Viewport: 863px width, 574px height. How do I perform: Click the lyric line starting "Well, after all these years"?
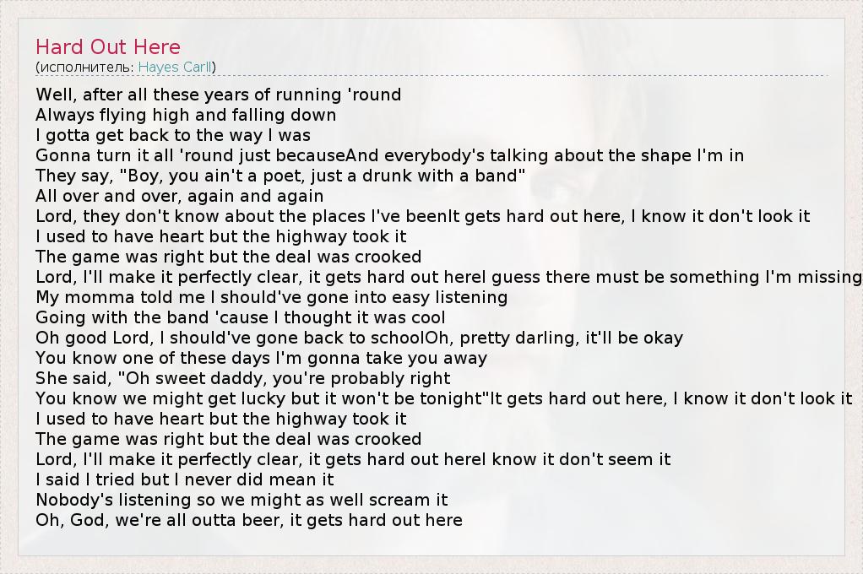click(x=218, y=95)
